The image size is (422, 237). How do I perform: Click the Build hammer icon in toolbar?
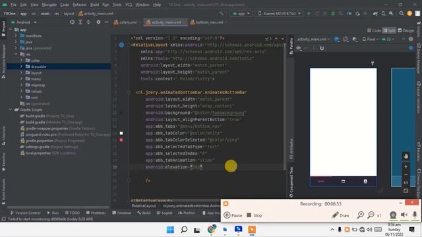pyautogui.click(x=222, y=13)
